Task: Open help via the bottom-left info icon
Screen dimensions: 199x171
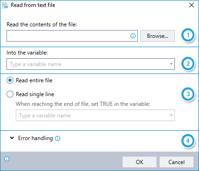Action: tap(7, 159)
